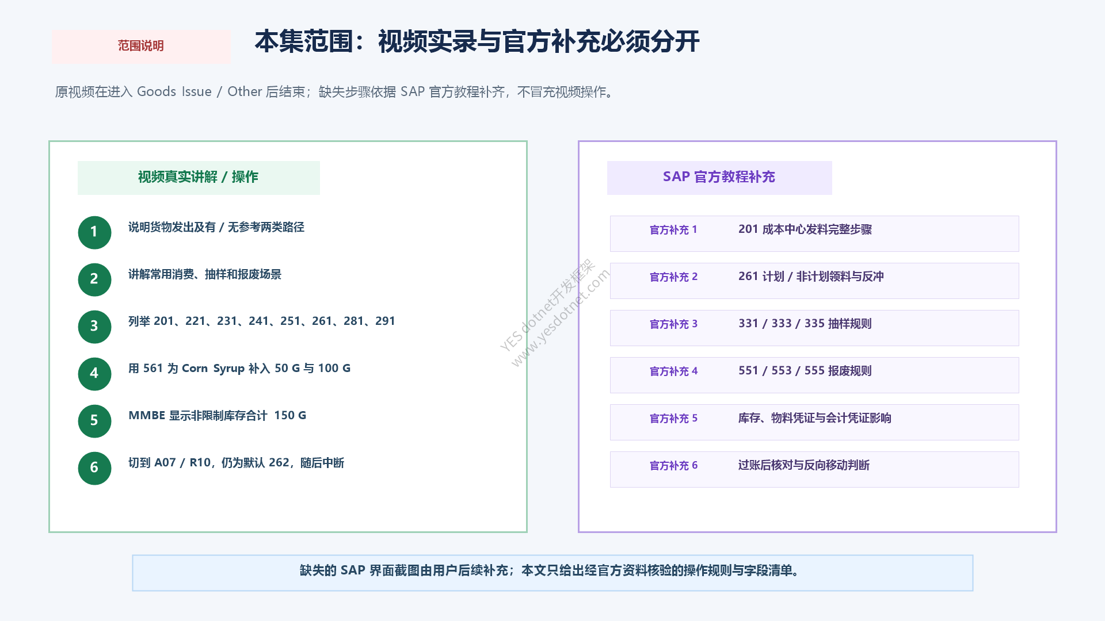Click the green circle numbered 4

(x=94, y=374)
